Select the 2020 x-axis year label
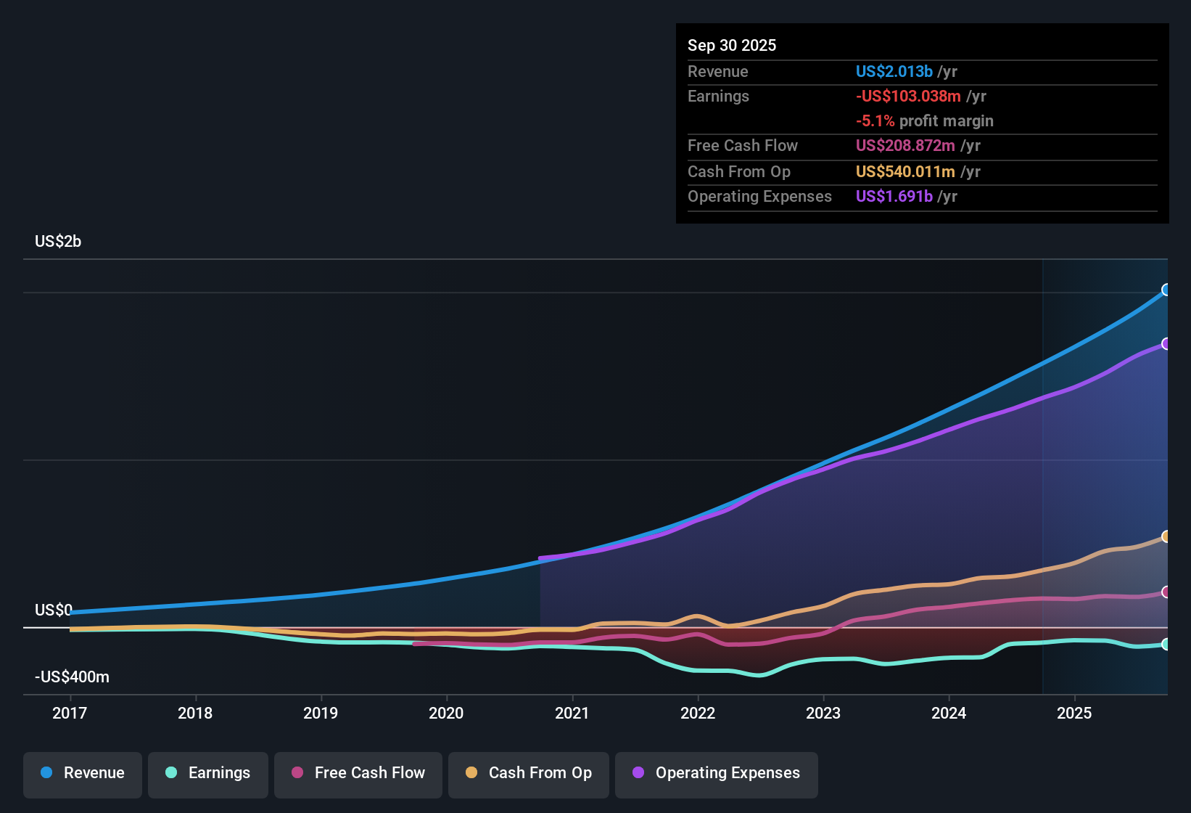Image resolution: width=1191 pixels, height=813 pixels. pos(446,713)
